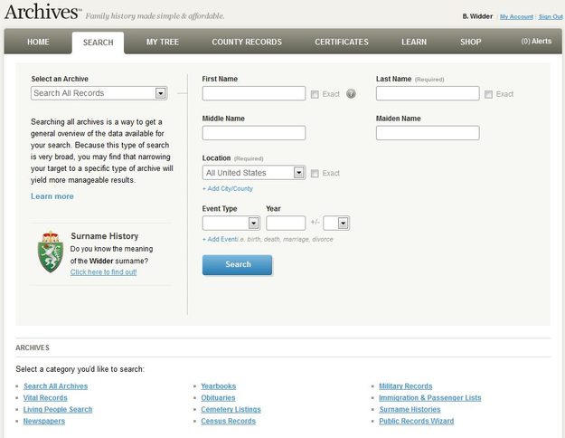Open the Location All United States dropdown

tap(254, 173)
